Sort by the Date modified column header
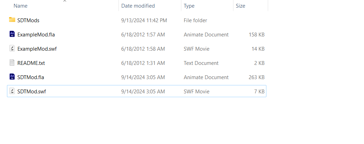Image resolution: width=364 pixels, height=144 pixels. (x=138, y=6)
